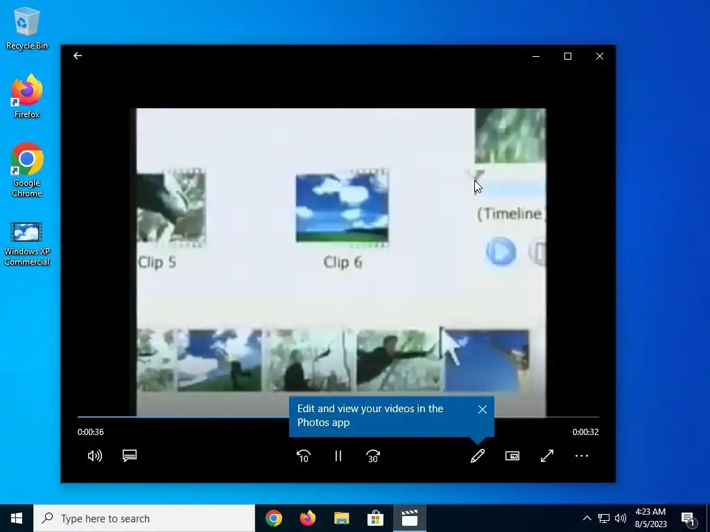The image size is (710, 532).
Task: Open the Recycle Bin desktop icon
Action: coord(27,28)
